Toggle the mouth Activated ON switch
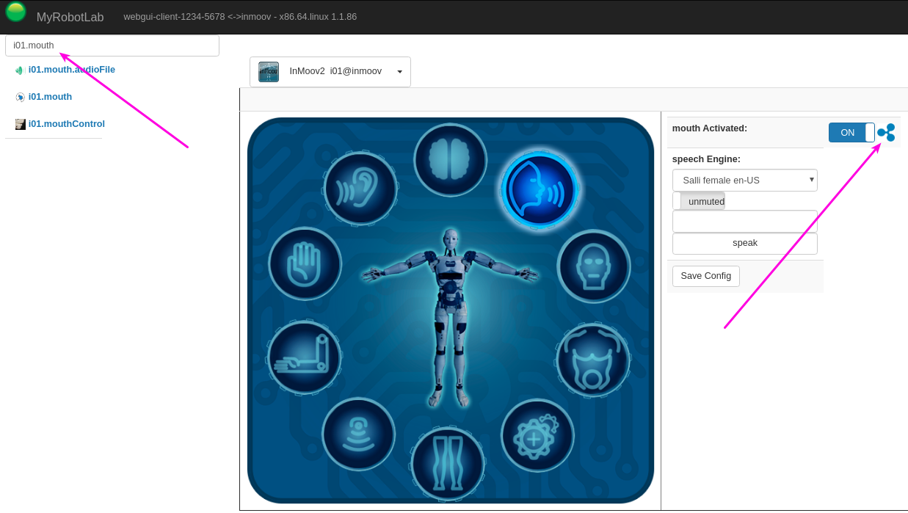Screen dimensions: 908x513 tap(851, 133)
